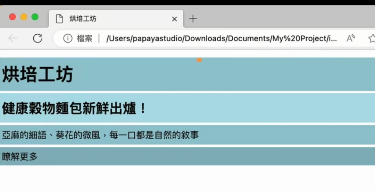Click the empty white area below 瞭解更多
375x191 pixels.
[x=187, y=179]
